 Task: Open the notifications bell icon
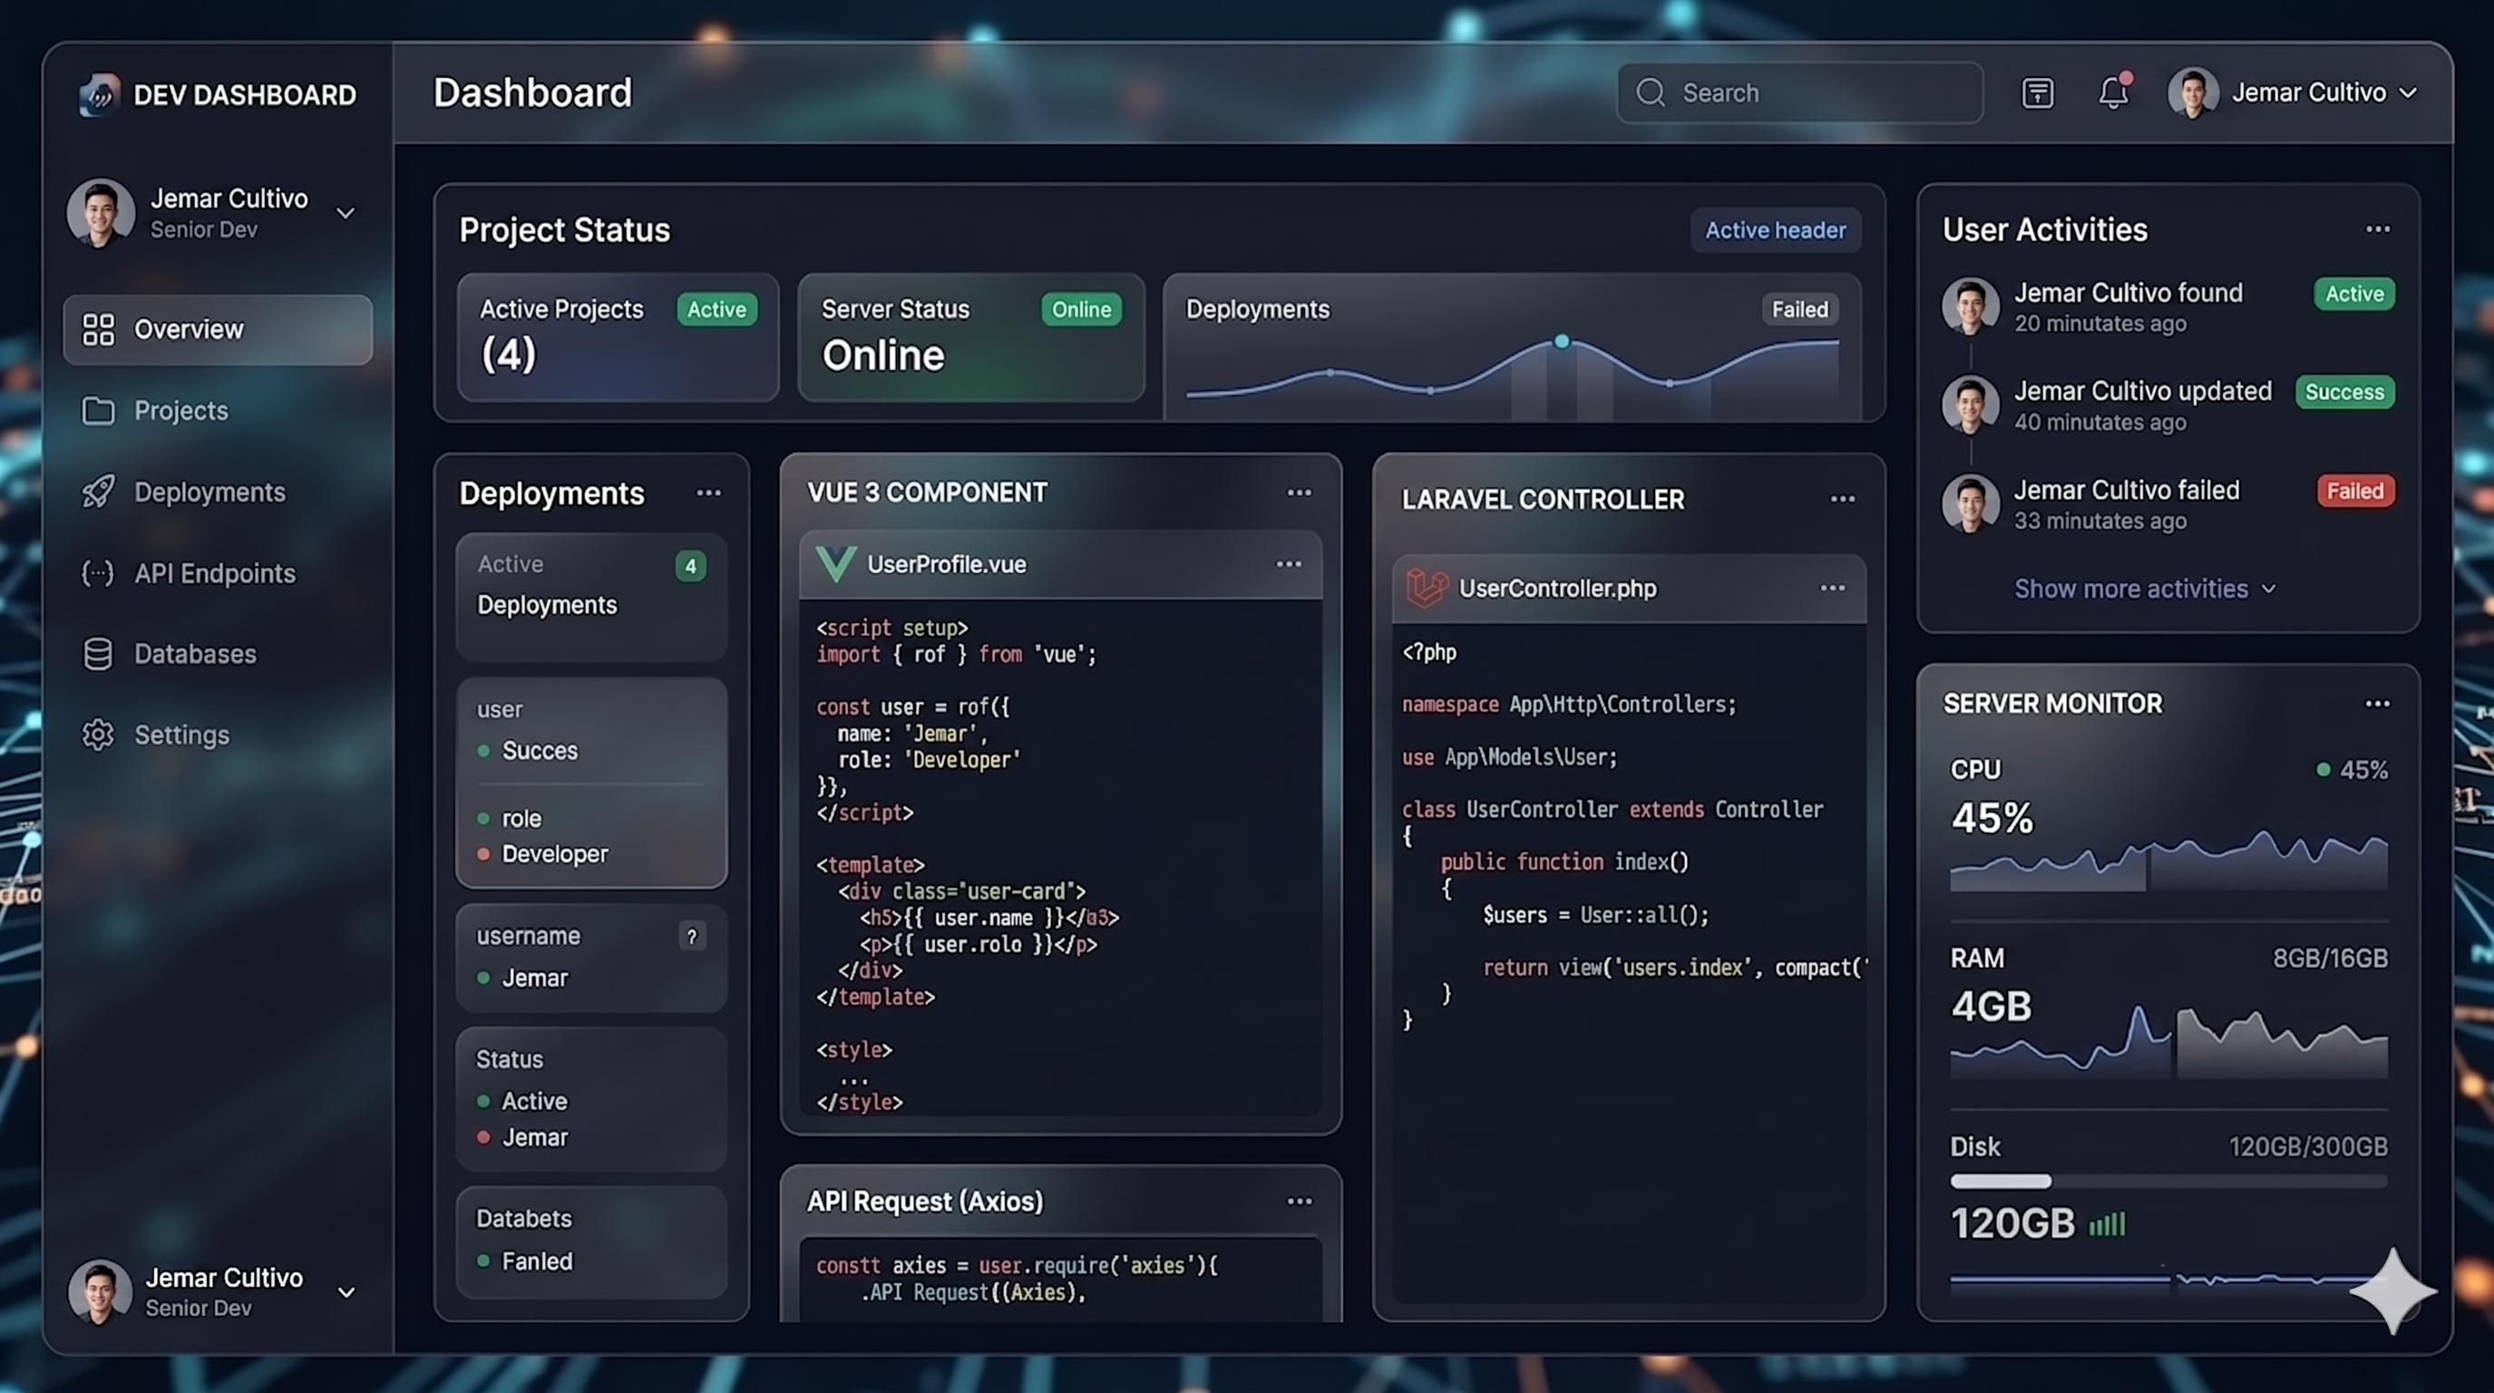(2113, 92)
